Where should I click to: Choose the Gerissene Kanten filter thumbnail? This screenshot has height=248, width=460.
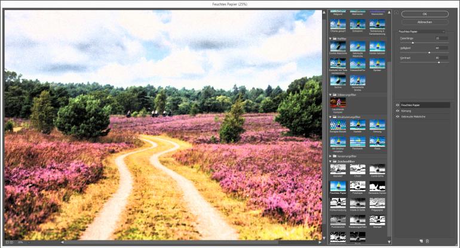[378, 186]
